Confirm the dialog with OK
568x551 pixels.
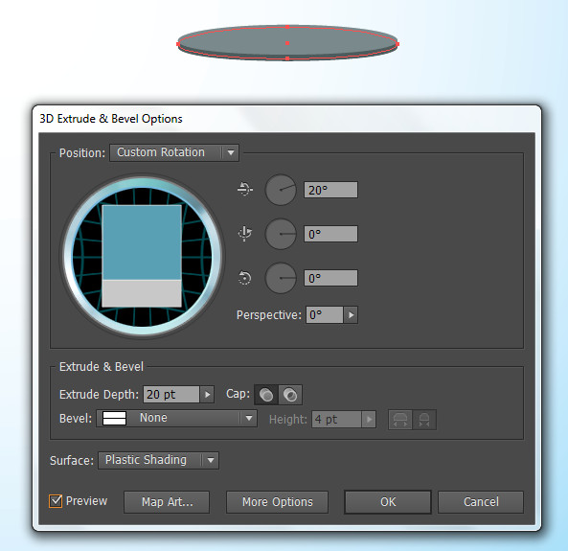388,502
